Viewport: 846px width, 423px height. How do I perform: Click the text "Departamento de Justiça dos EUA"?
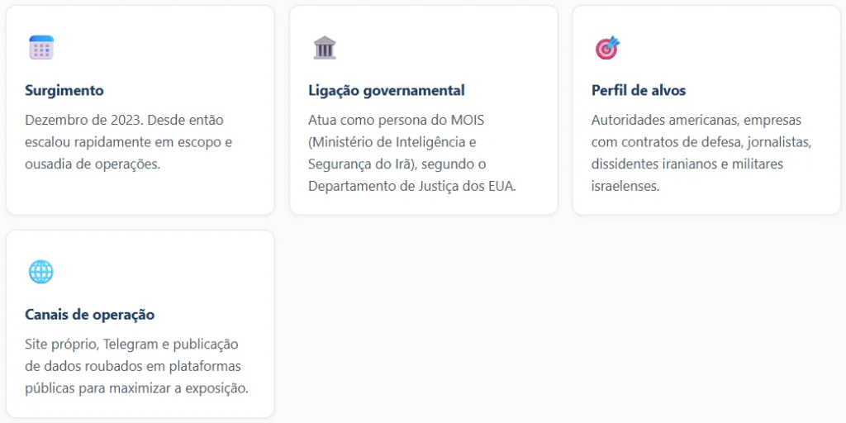point(411,186)
